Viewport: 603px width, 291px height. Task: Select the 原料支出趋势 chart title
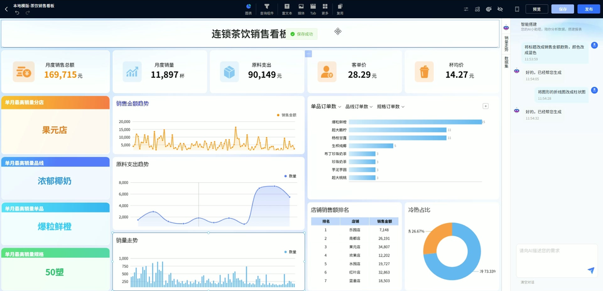point(133,165)
